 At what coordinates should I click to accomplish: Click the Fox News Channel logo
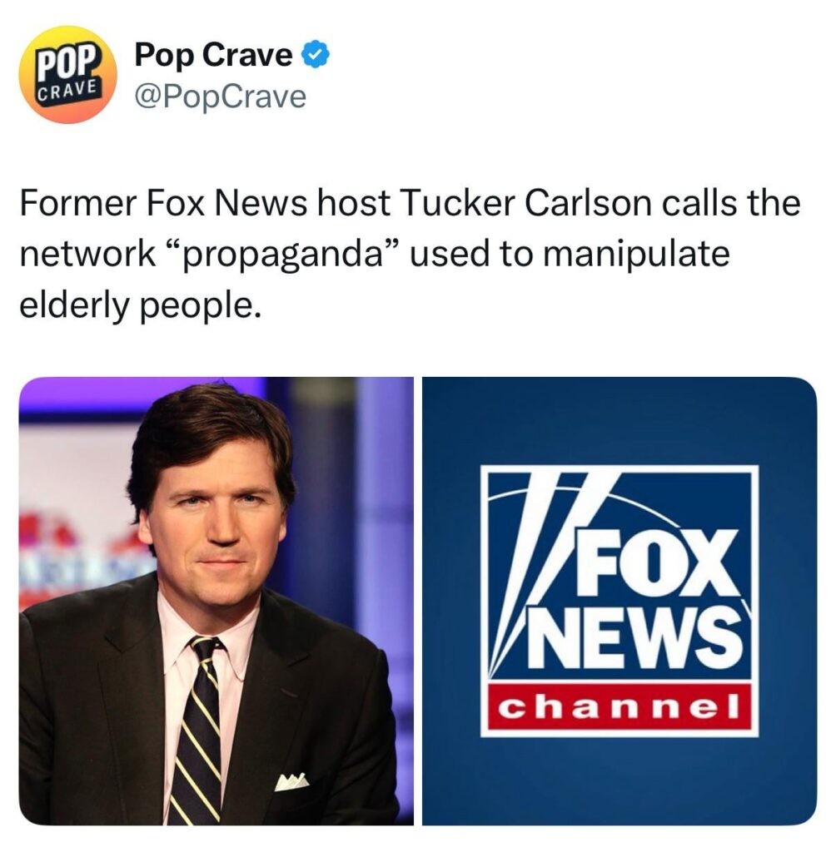[619, 601]
